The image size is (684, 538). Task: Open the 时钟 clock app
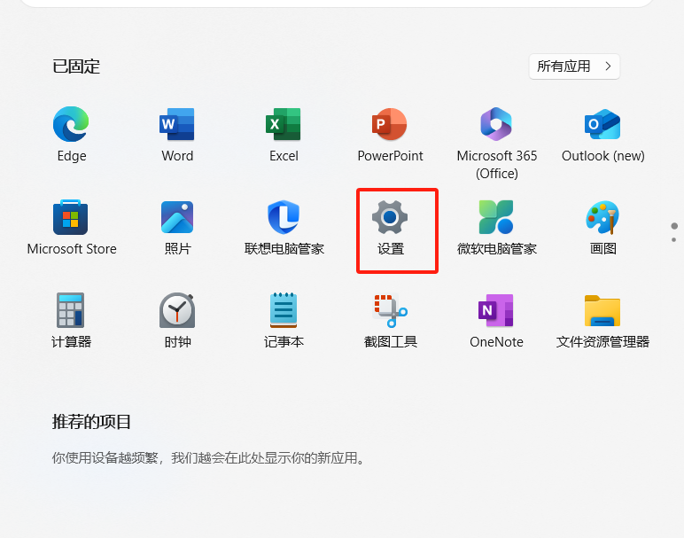(177, 321)
